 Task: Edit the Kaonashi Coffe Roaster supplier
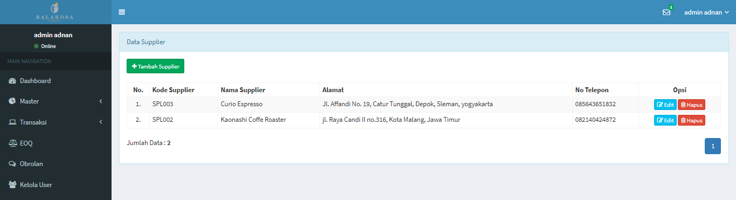tap(665, 120)
